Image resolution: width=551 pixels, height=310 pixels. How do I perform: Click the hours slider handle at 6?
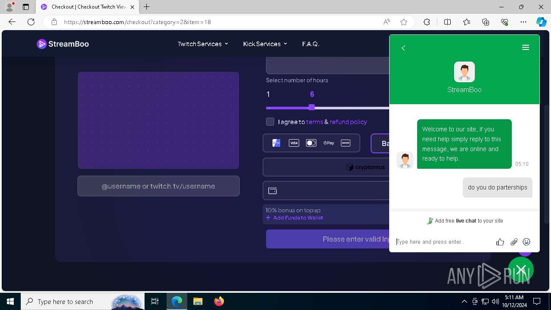pos(312,107)
